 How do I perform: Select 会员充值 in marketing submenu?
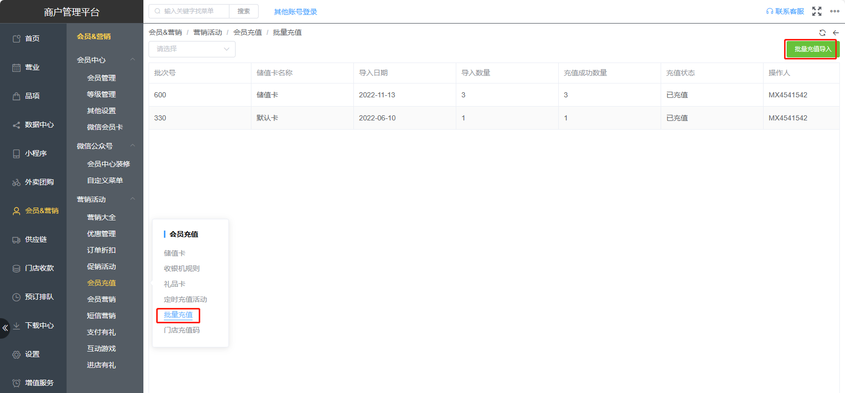pos(101,283)
